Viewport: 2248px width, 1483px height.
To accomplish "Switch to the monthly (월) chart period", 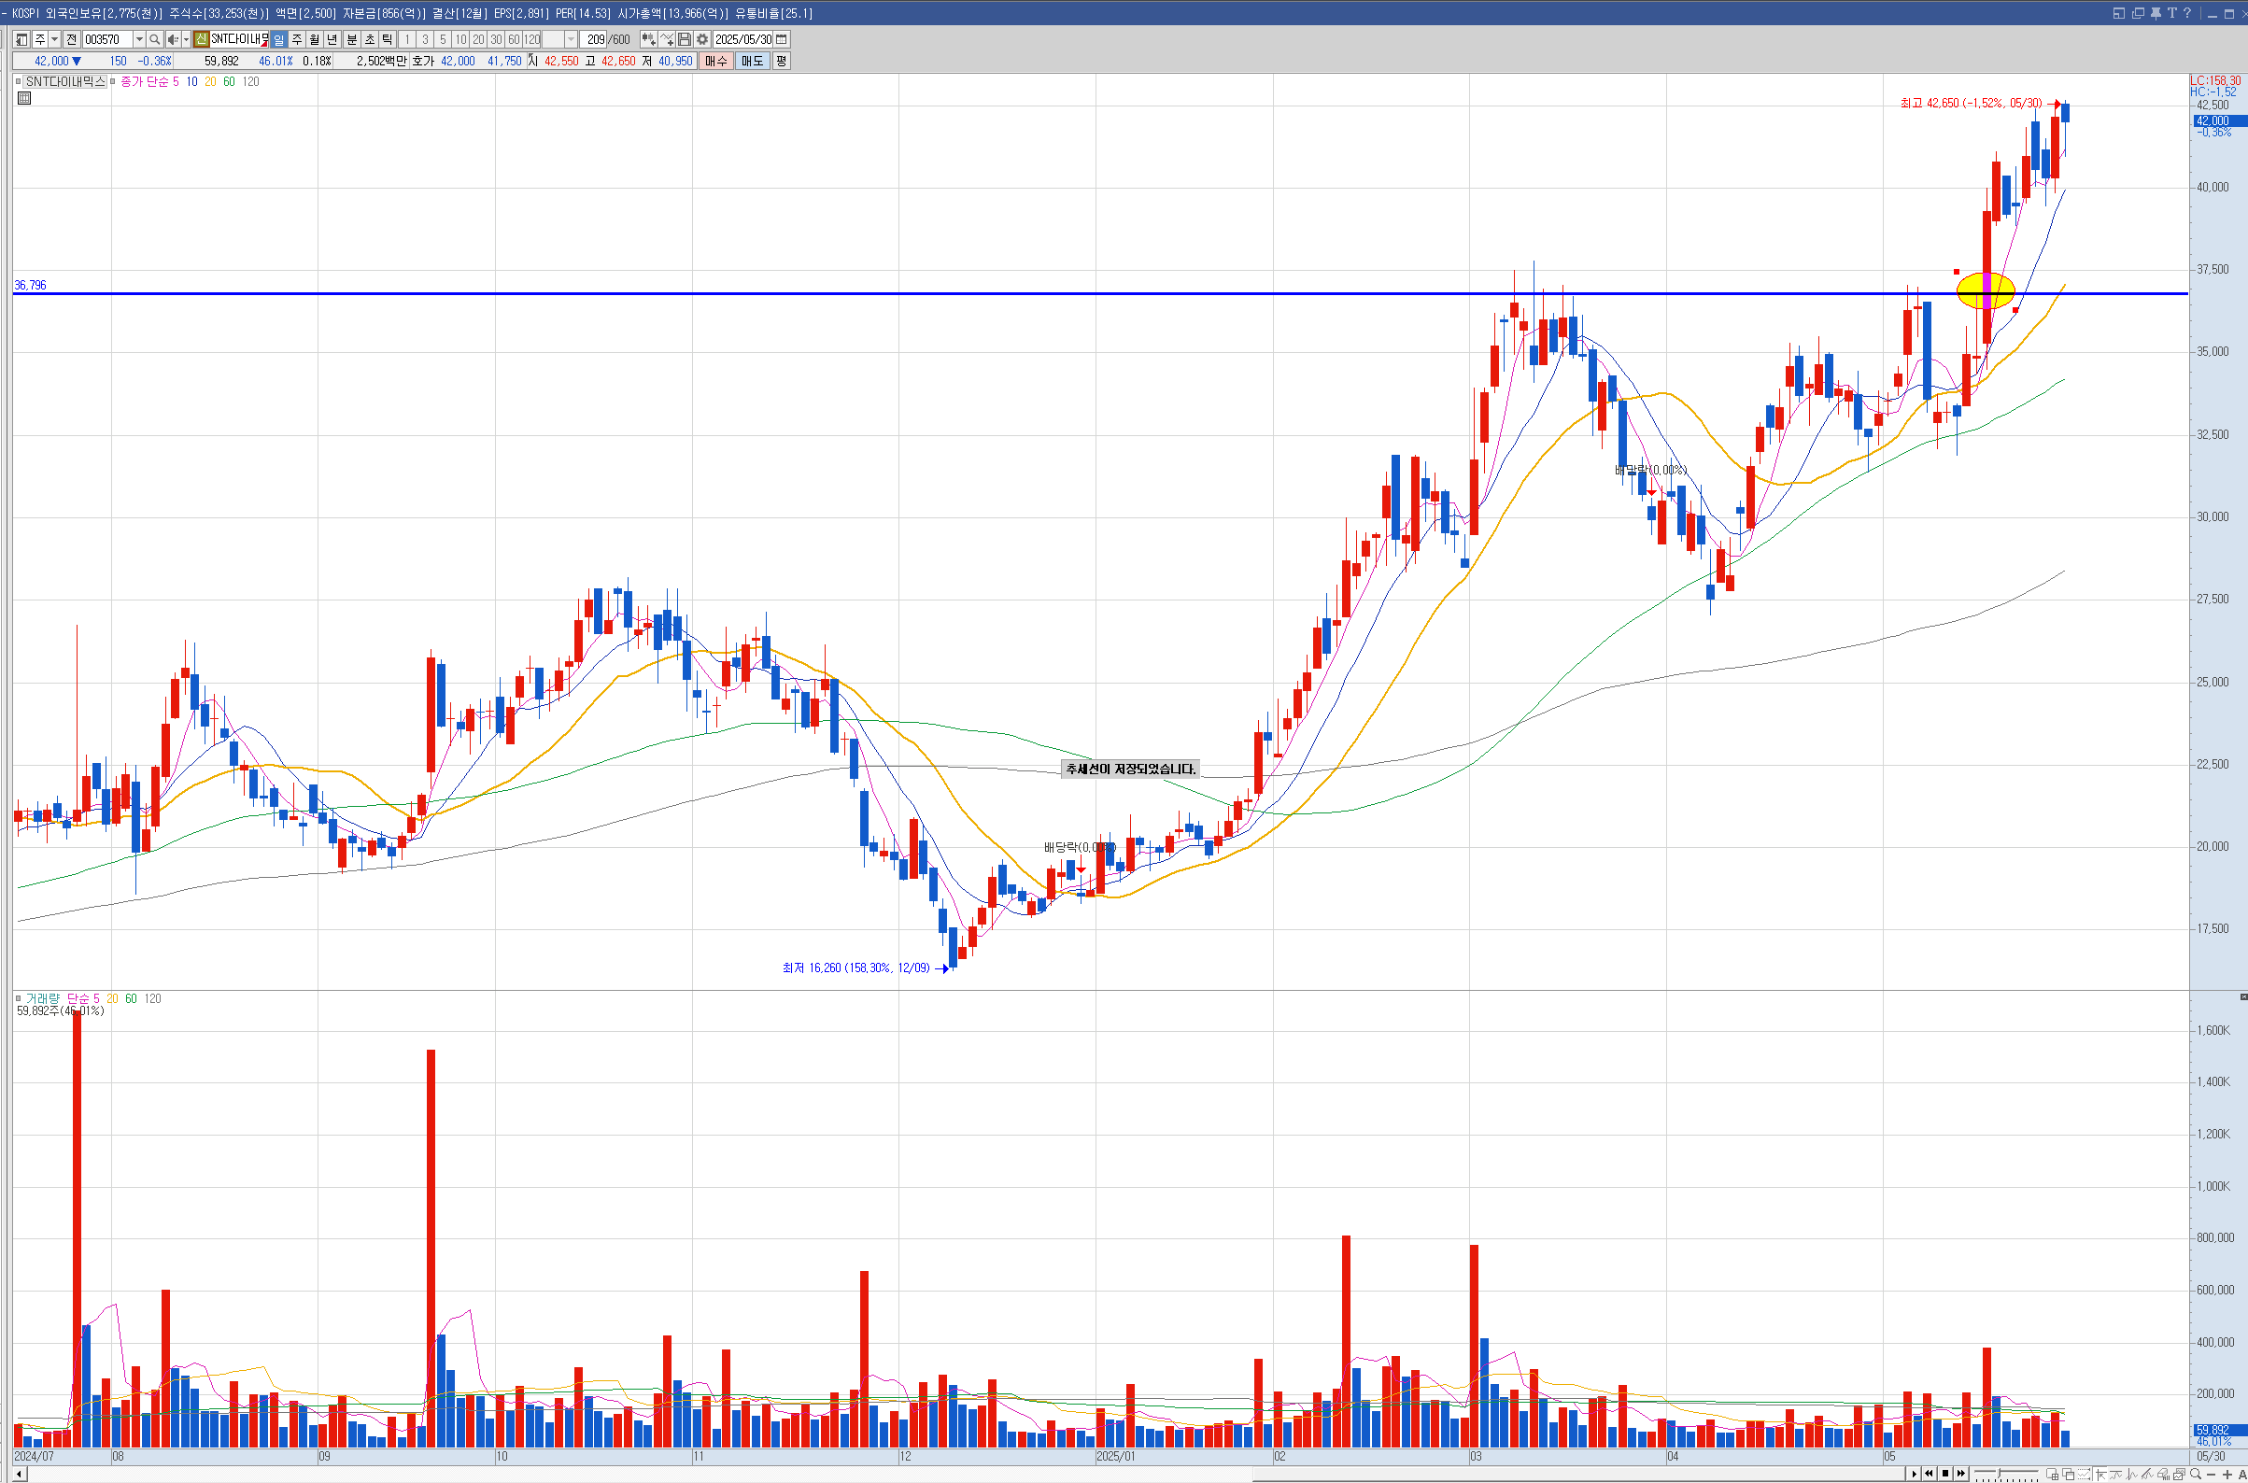I will tap(315, 40).
